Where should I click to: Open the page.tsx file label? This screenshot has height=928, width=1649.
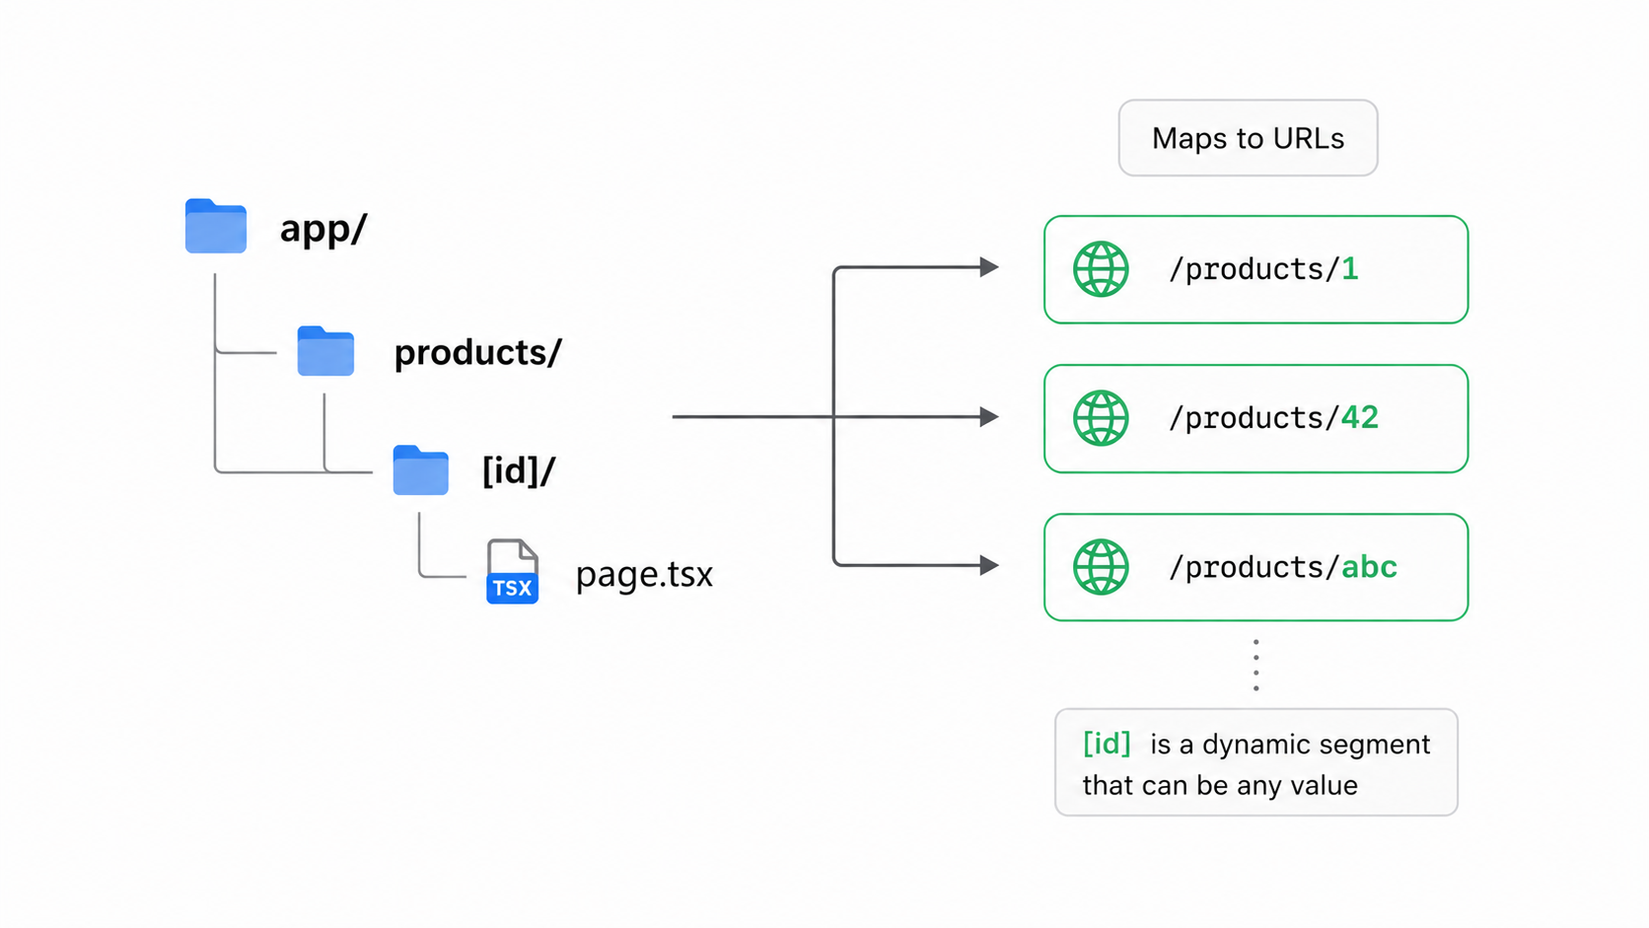[x=644, y=574]
